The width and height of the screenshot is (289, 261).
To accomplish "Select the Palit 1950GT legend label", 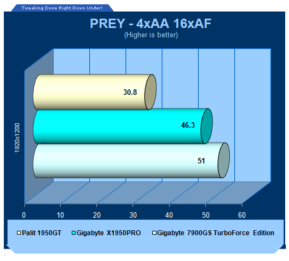I will pos(42,233).
